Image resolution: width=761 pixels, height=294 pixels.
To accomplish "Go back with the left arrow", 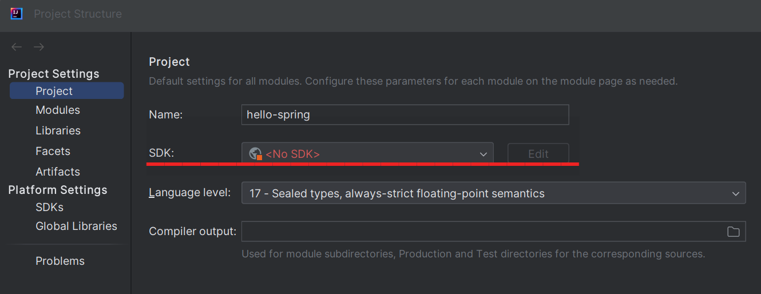I will [x=17, y=47].
